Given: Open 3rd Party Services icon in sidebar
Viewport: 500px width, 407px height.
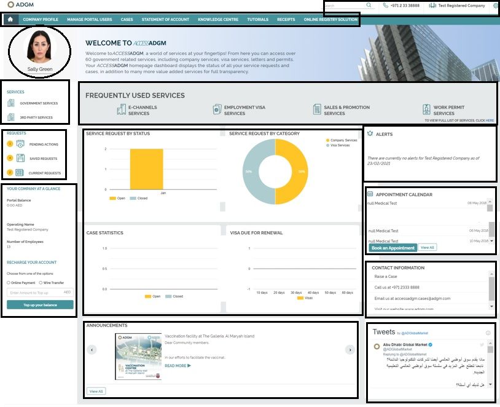Looking at the screenshot, I should [11, 117].
